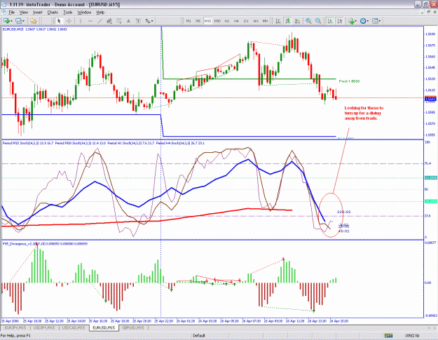Toggle Chart Shift icon

[x=340, y=21]
